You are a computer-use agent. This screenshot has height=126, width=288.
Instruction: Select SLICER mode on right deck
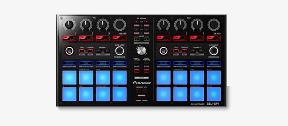(197, 63)
